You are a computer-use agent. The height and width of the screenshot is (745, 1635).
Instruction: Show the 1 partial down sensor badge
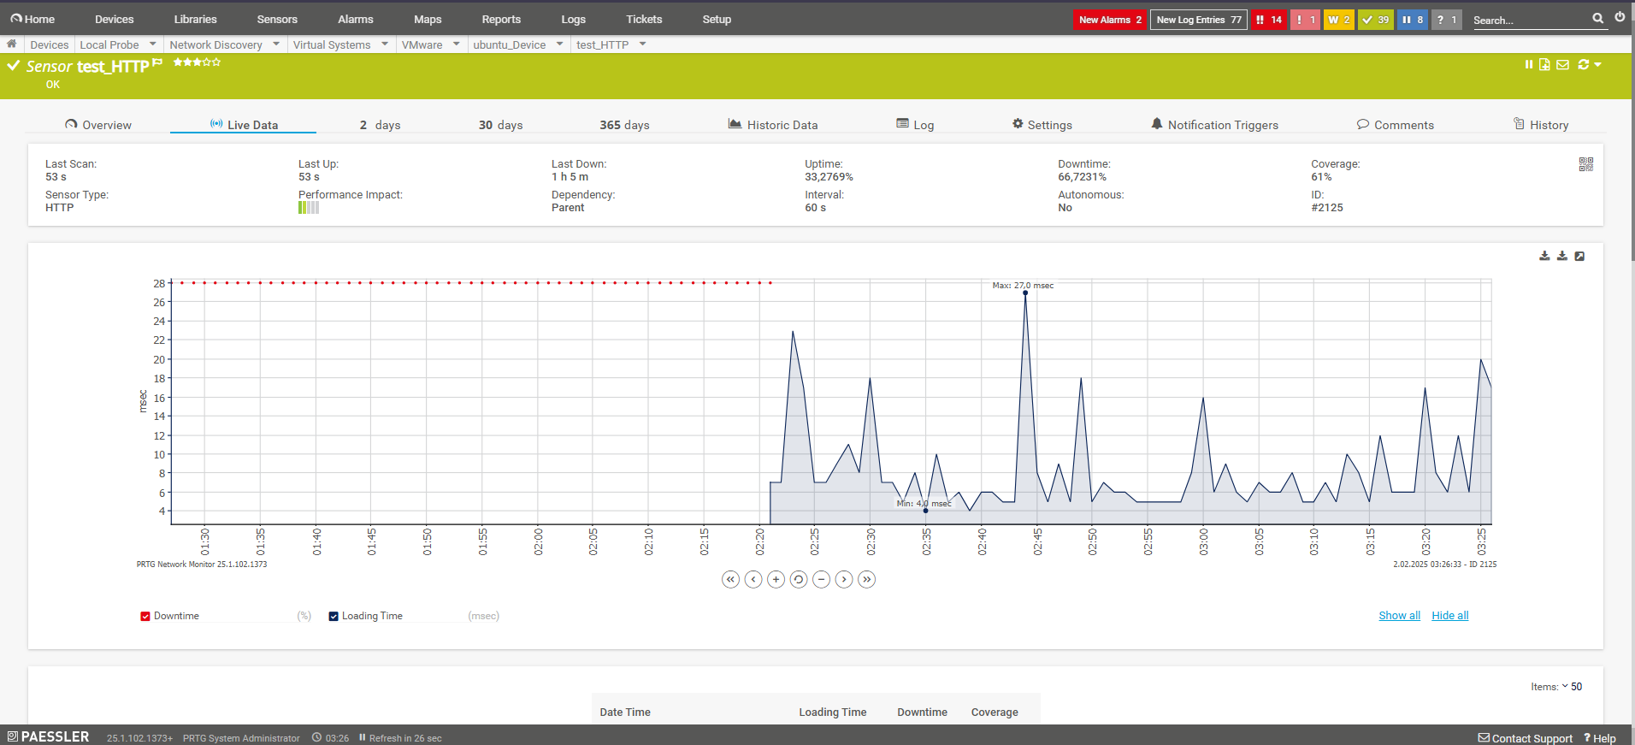1305,20
